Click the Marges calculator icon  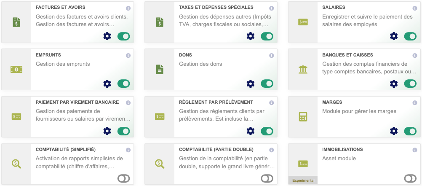click(x=303, y=117)
